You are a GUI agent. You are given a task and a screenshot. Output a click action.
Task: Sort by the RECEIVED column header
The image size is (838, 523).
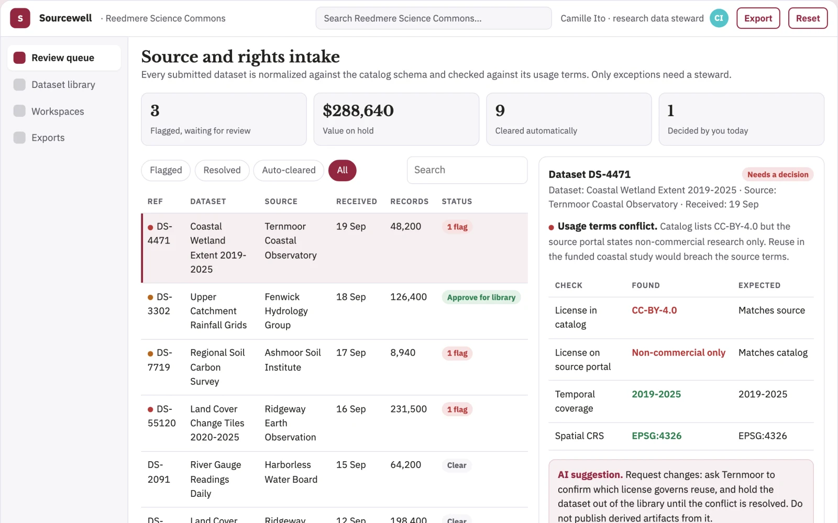(356, 202)
